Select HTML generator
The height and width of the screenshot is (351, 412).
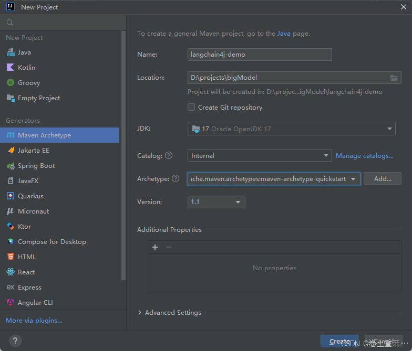(x=59, y=257)
